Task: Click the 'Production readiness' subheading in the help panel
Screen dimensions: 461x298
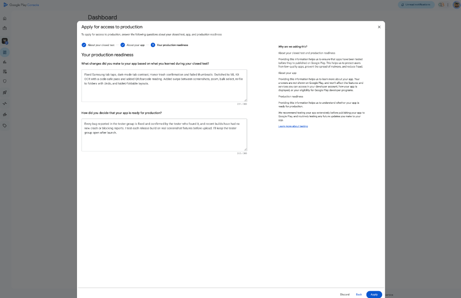Action: 290,96
